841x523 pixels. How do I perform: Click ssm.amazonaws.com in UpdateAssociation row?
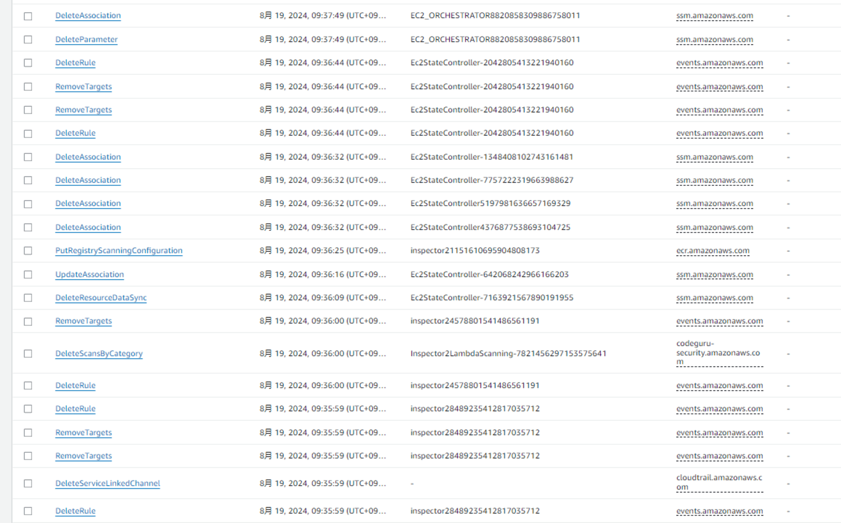pyautogui.click(x=715, y=275)
